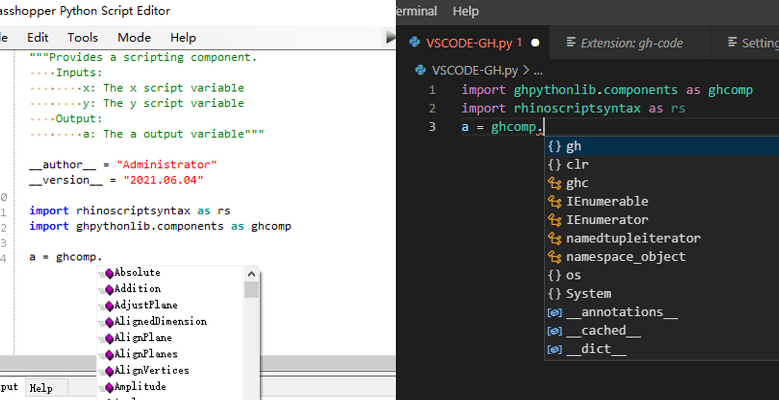Click the class icon next to ghc
This screenshot has width=779, height=400.
[x=554, y=182]
